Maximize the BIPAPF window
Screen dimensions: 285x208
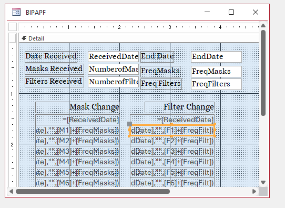[x=231, y=12]
